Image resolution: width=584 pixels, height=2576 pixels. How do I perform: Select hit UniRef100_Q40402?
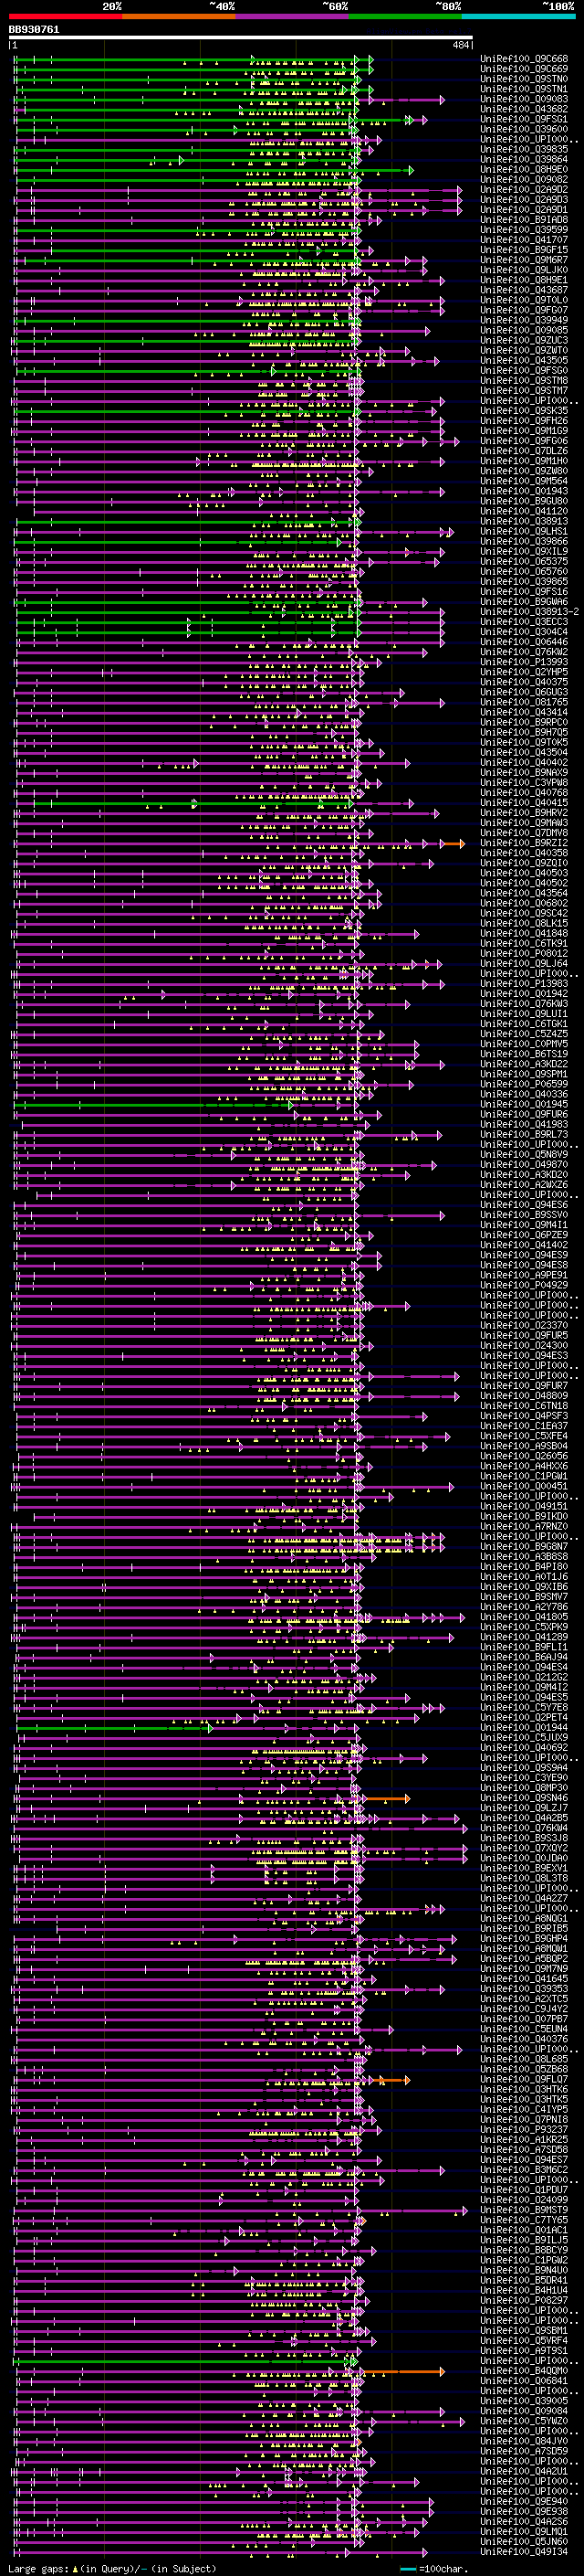(x=524, y=763)
